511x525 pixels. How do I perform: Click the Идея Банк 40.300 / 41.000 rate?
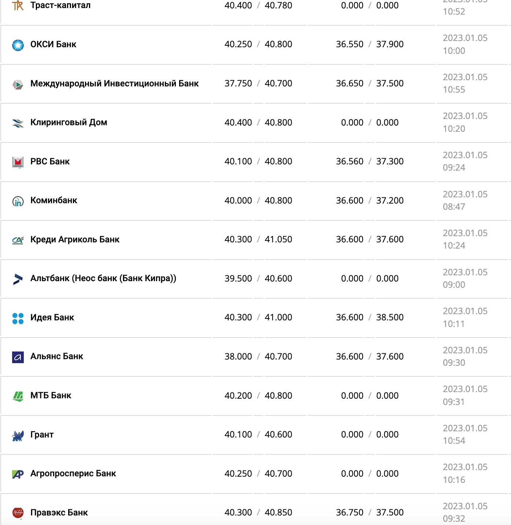pos(258,317)
